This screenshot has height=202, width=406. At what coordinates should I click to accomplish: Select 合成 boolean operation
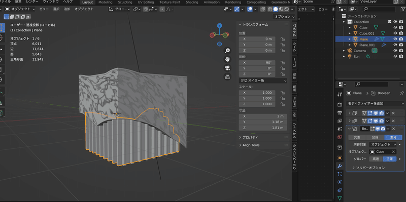pyautogui.click(x=375, y=137)
